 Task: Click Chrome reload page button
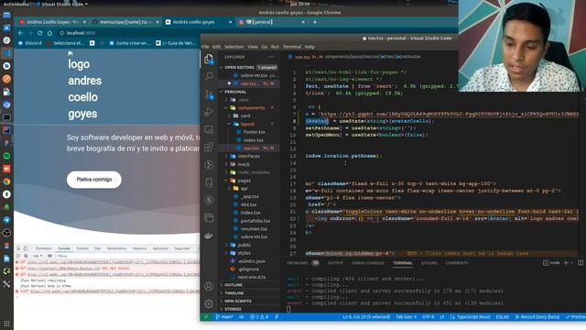39,33
